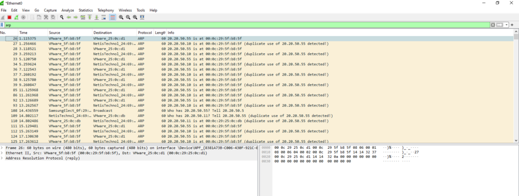
Task: Click Resize columns to fit content icon
Action: [x=142, y=17]
